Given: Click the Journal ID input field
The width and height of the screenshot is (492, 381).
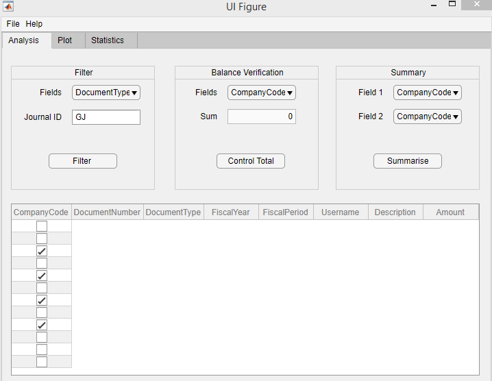Looking at the screenshot, I should pyautogui.click(x=106, y=117).
